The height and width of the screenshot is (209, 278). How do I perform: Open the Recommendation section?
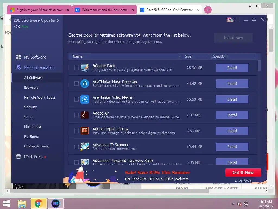click(x=39, y=67)
